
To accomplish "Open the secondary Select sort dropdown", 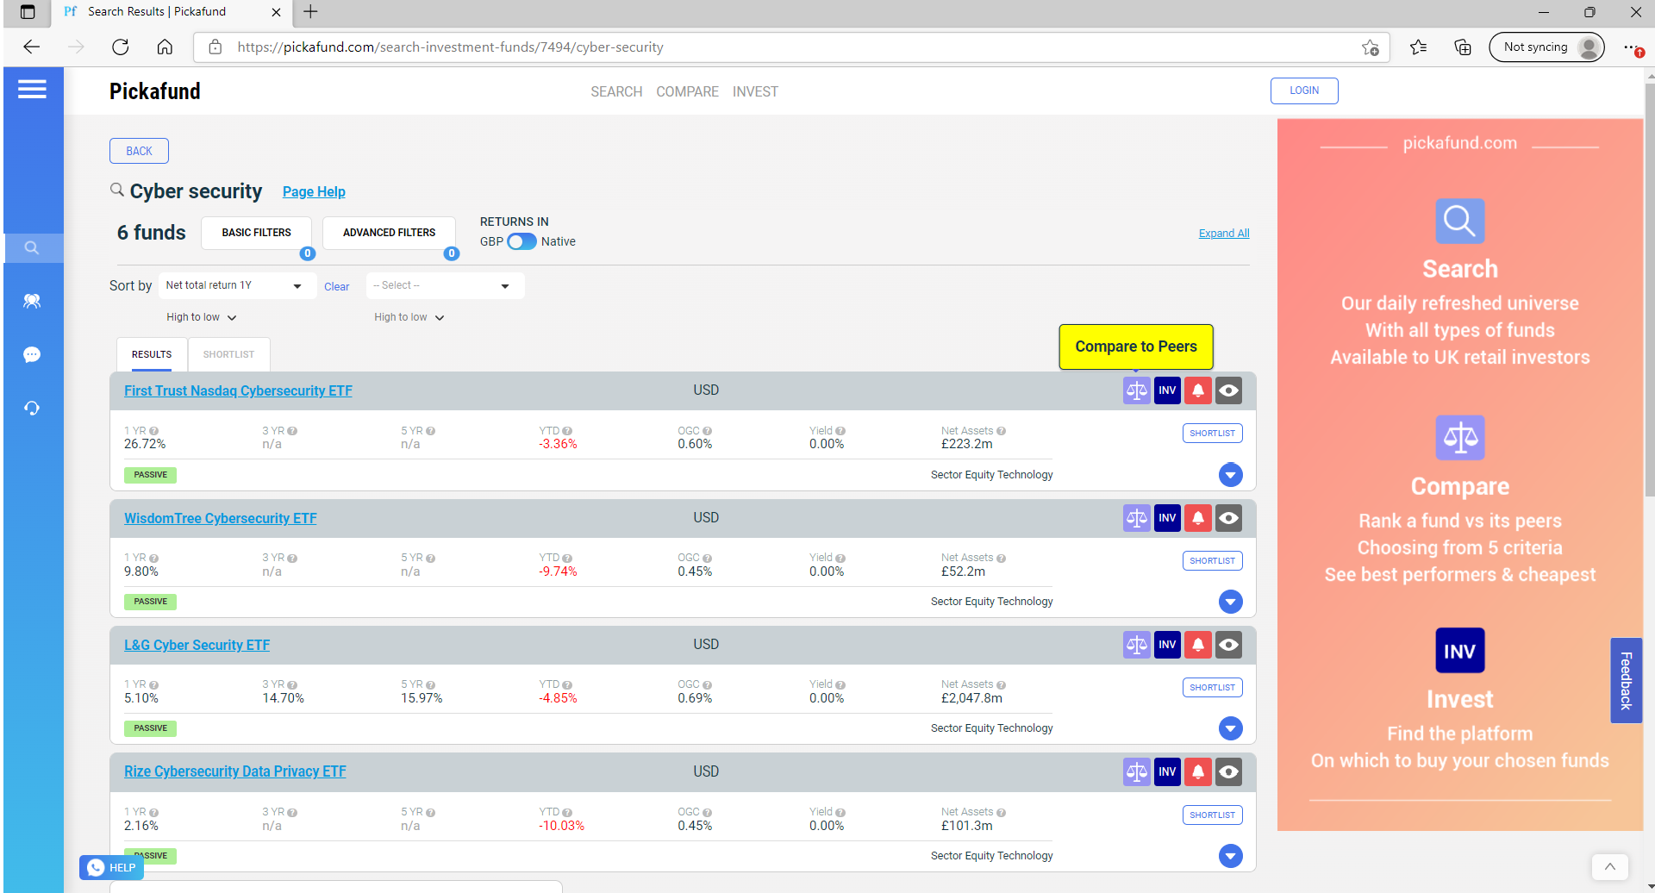I will pyautogui.click(x=444, y=286).
